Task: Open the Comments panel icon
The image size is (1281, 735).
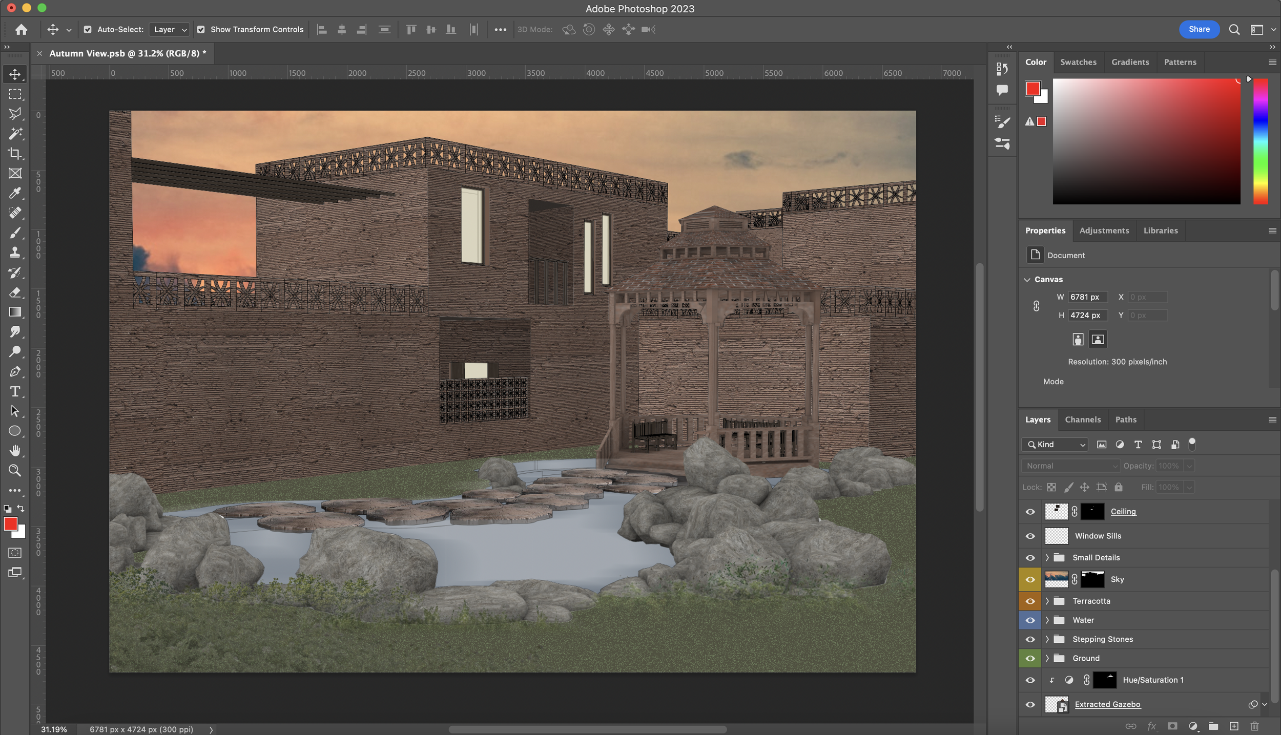Action: (x=1002, y=90)
